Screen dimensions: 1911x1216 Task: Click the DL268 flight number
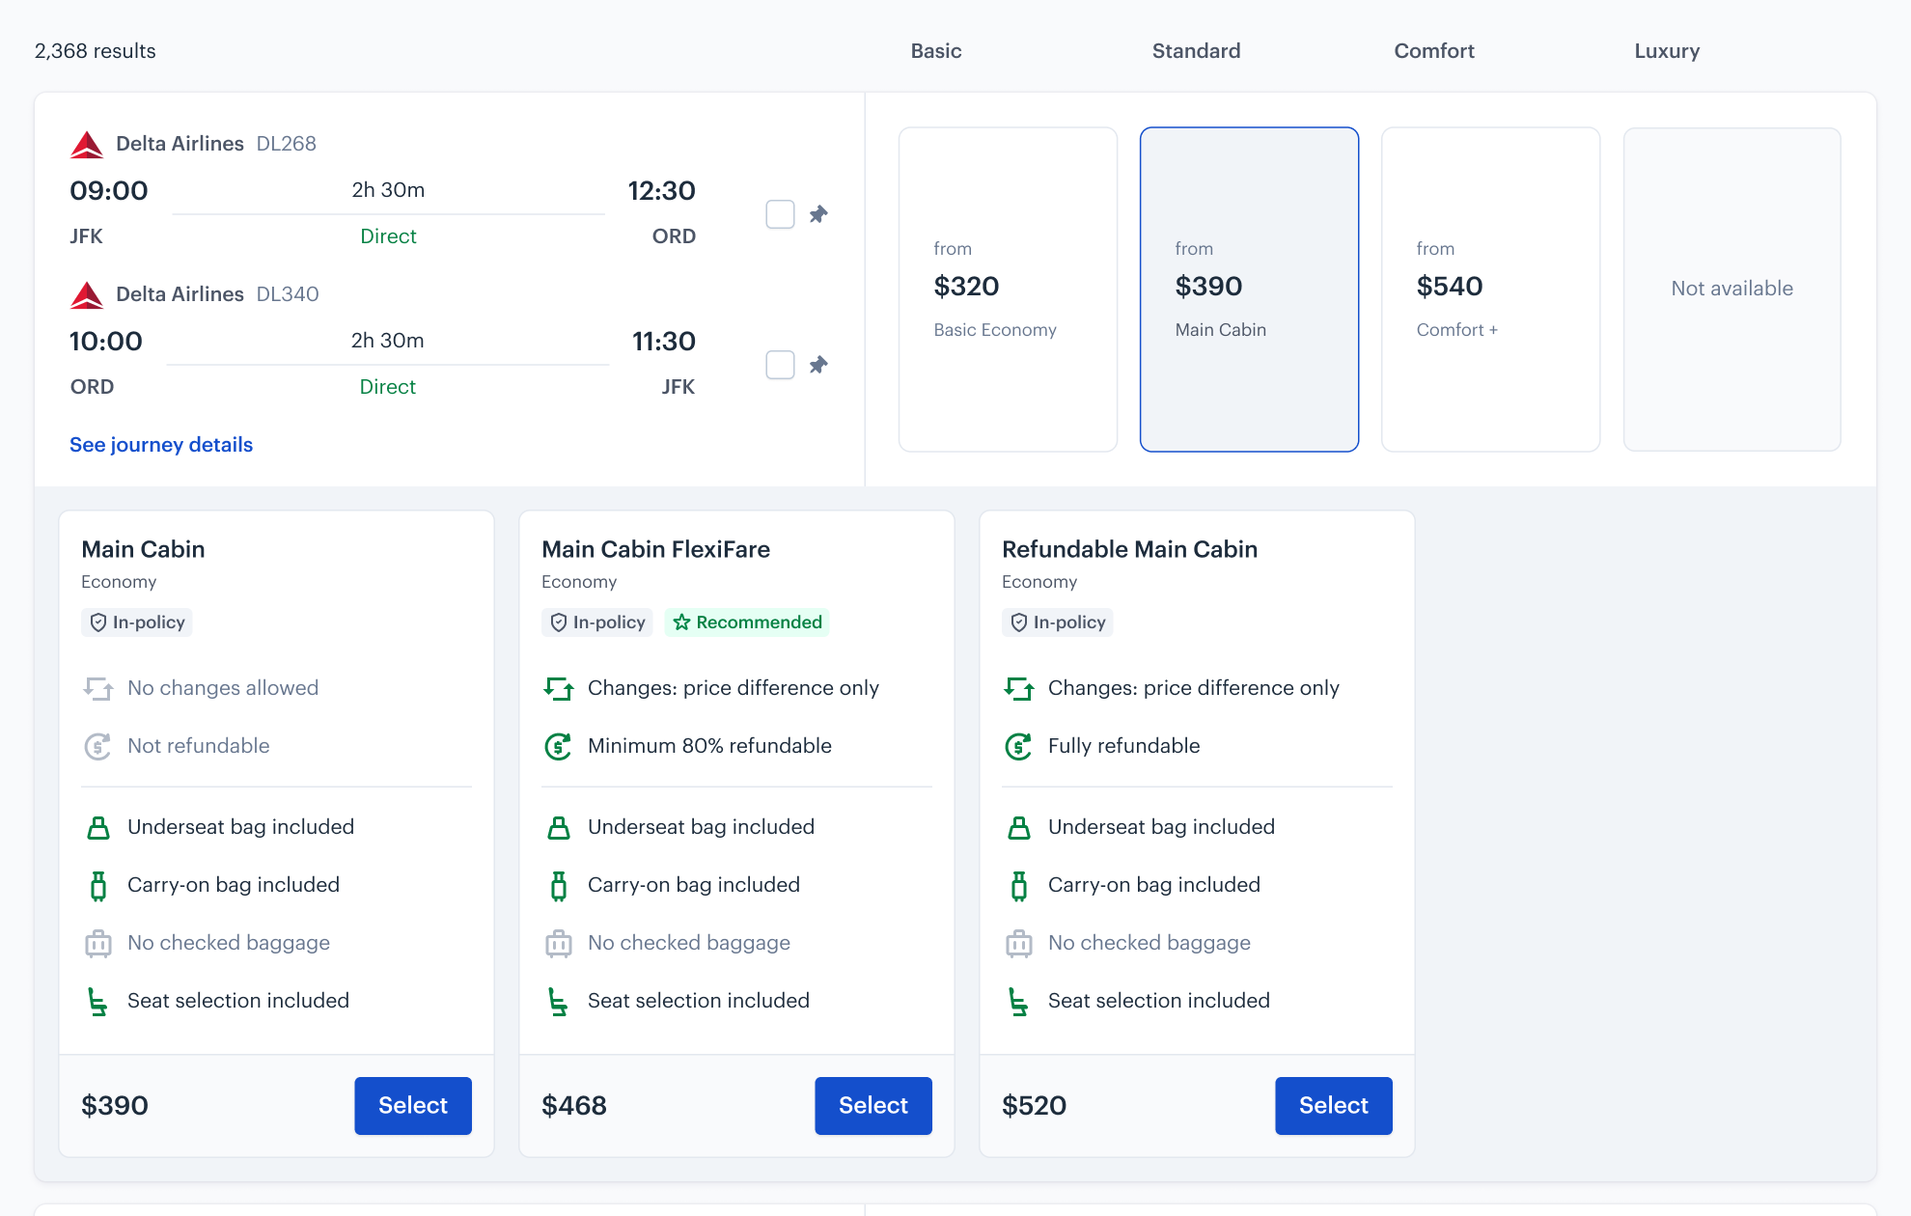coord(287,144)
